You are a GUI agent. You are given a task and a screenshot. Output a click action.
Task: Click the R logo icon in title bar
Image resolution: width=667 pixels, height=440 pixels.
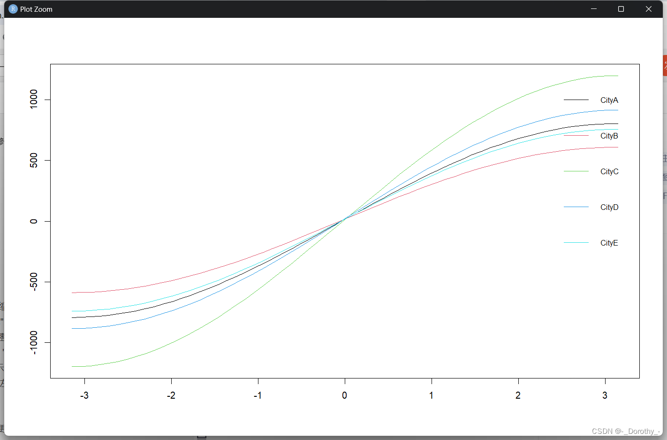(x=13, y=9)
